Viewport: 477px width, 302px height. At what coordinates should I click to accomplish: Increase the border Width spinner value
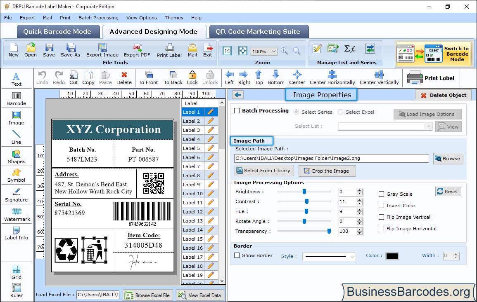pyautogui.click(x=456, y=254)
